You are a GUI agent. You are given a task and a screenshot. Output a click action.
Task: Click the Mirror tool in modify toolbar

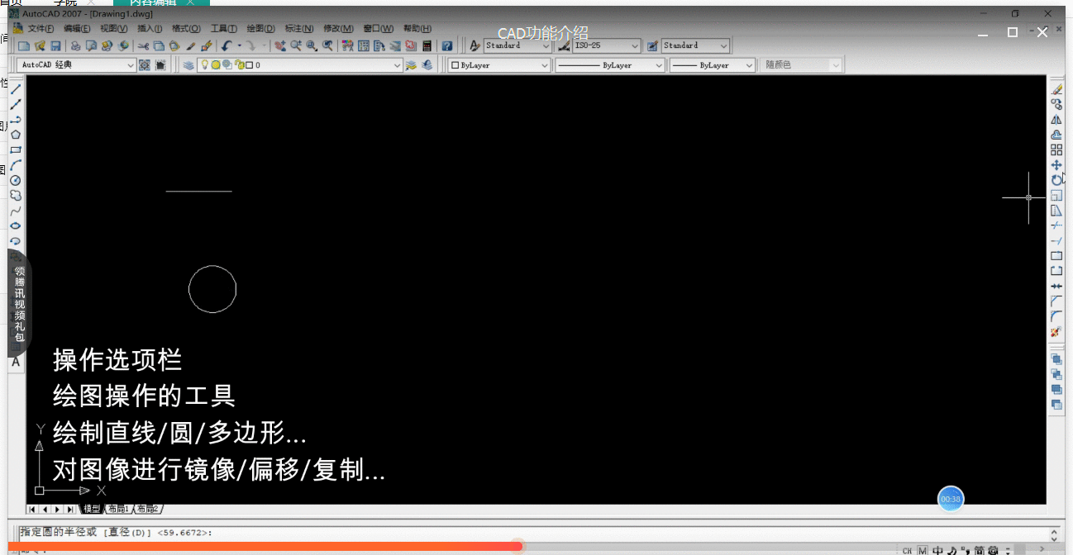(x=1056, y=120)
